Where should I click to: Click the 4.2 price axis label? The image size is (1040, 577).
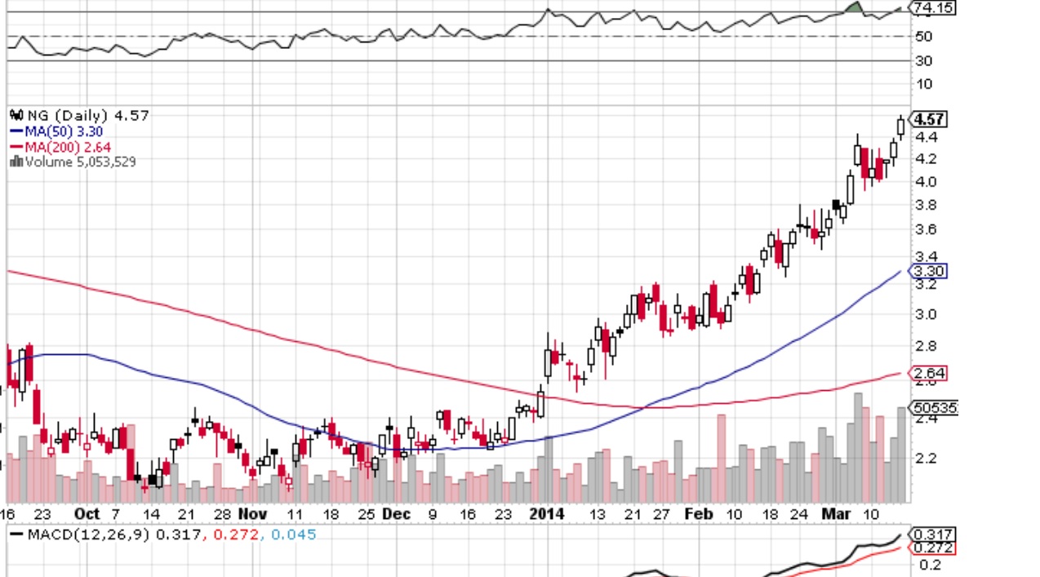pyautogui.click(x=927, y=159)
